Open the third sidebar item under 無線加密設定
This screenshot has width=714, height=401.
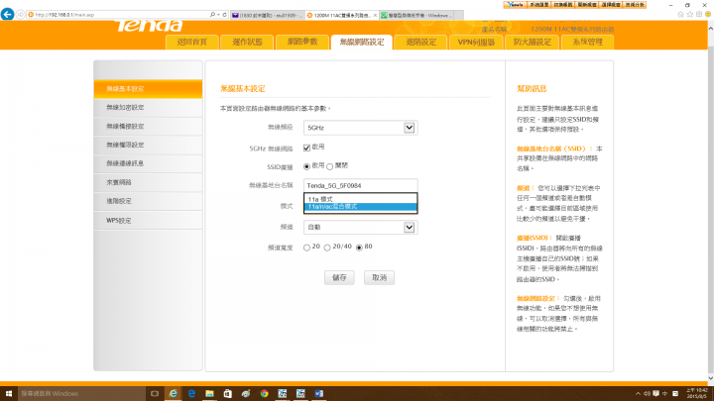[148, 127]
